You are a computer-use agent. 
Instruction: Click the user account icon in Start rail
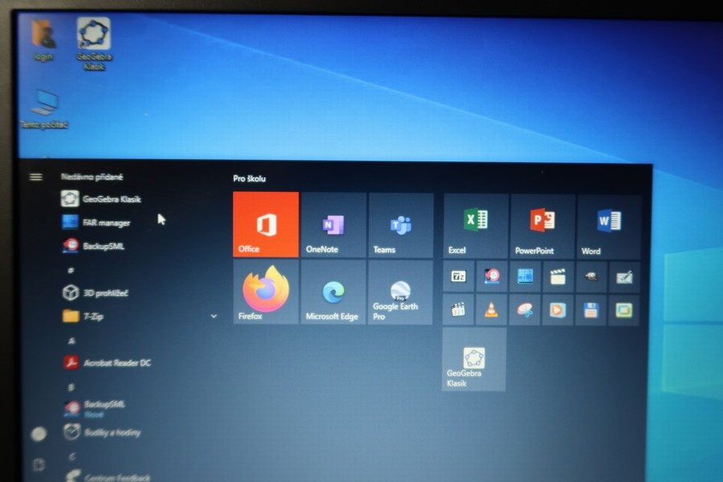(39, 434)
